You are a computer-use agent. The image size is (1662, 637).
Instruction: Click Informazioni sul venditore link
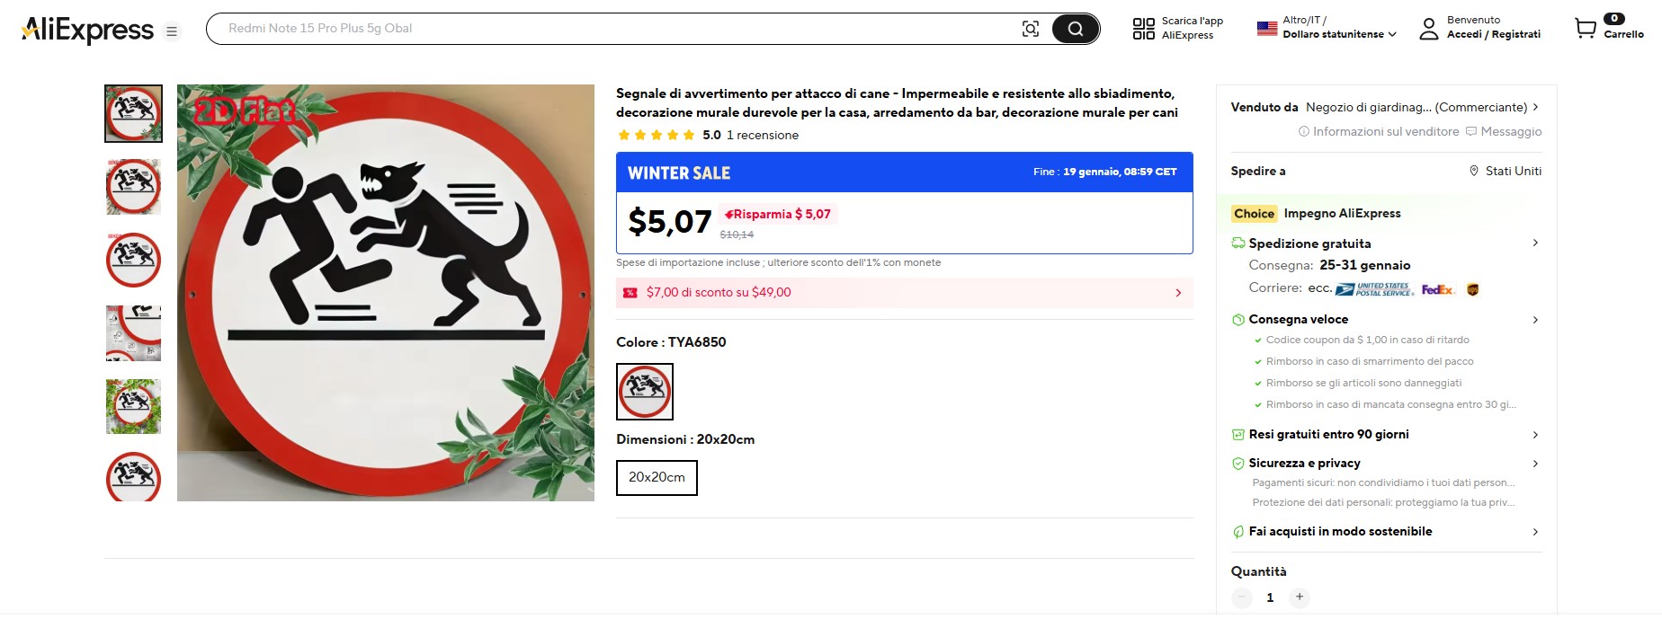click(1379, 131)
